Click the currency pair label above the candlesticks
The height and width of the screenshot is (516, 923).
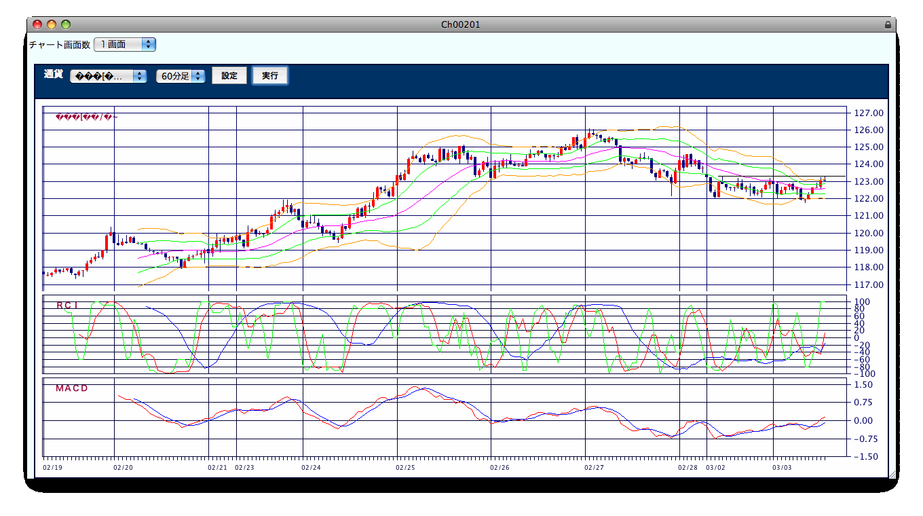tap(88, 117)
